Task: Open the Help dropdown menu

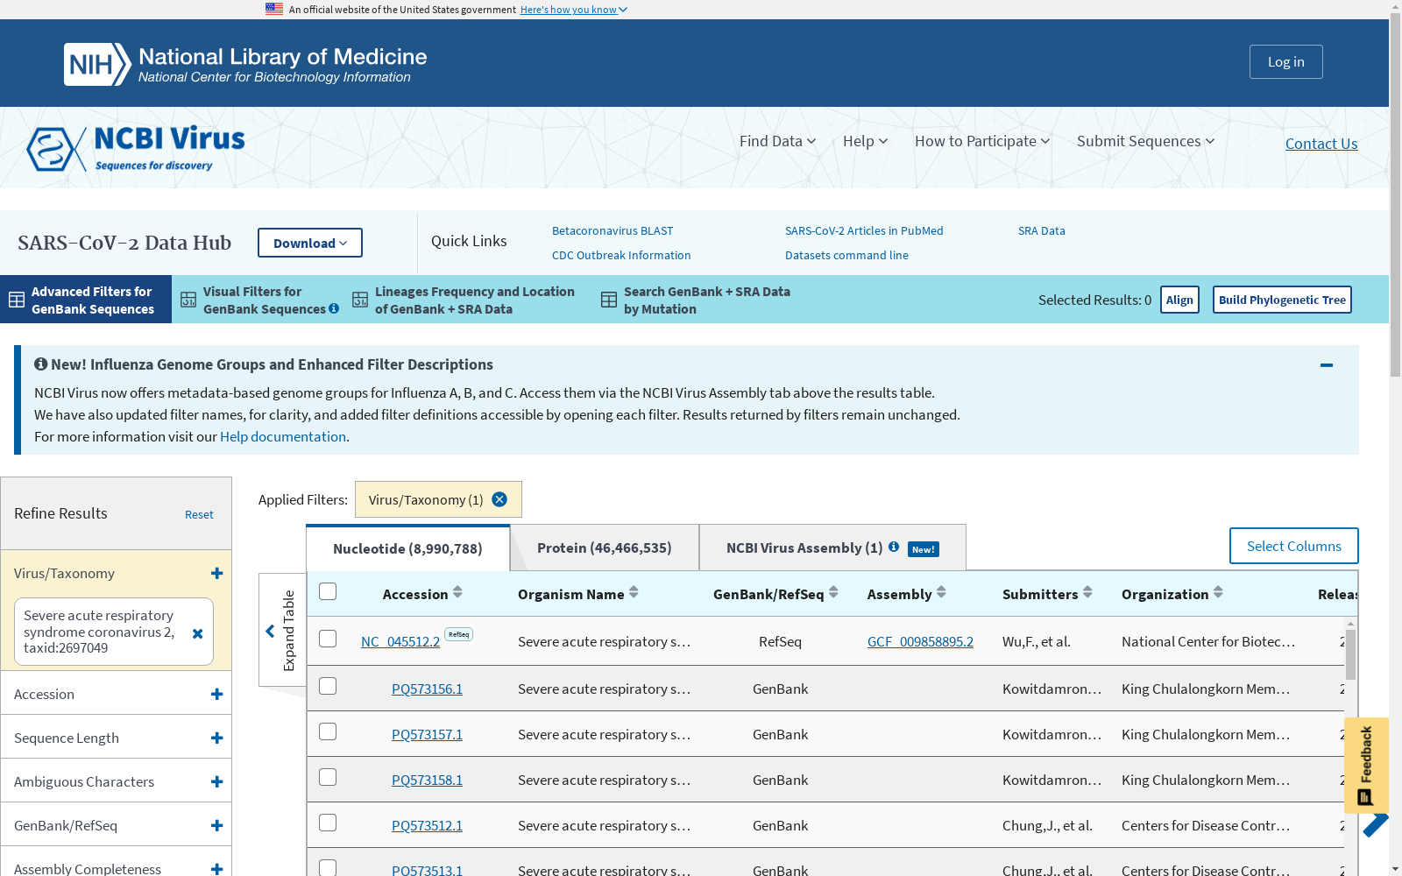Action: click(x=865, y=141)
